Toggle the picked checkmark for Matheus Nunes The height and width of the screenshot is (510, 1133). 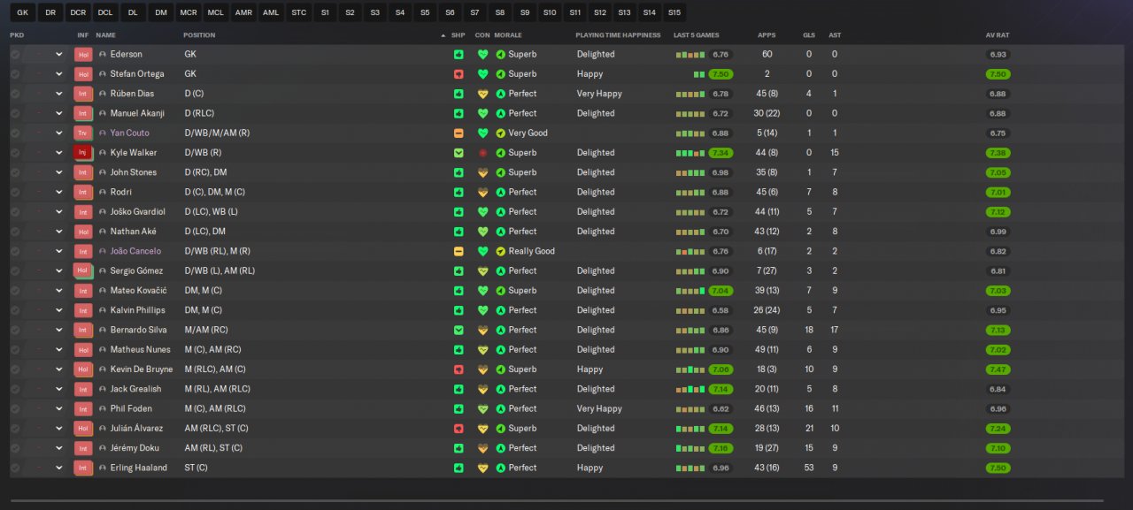click(15, 349)
